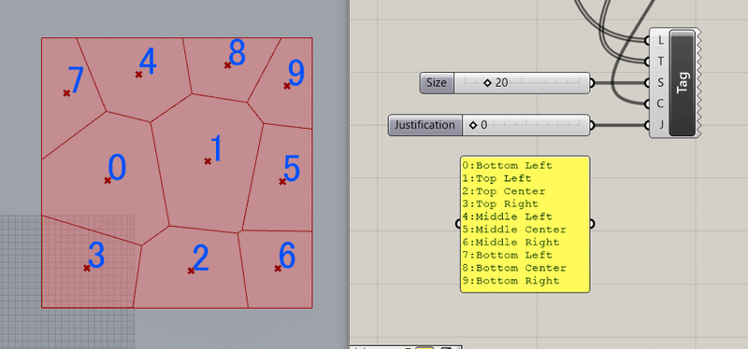Click blue tag number 3 in viewport
This screenshot has height=349, width=748.
(x=96, y=255)
